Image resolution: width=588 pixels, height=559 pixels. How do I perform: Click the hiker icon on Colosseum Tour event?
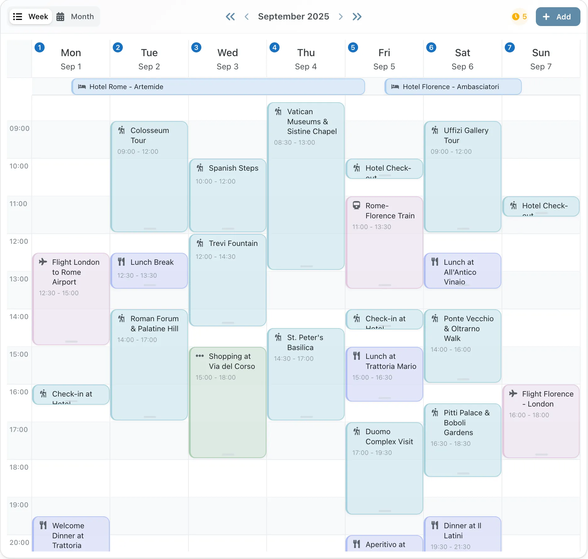click(x=122, y=130)
